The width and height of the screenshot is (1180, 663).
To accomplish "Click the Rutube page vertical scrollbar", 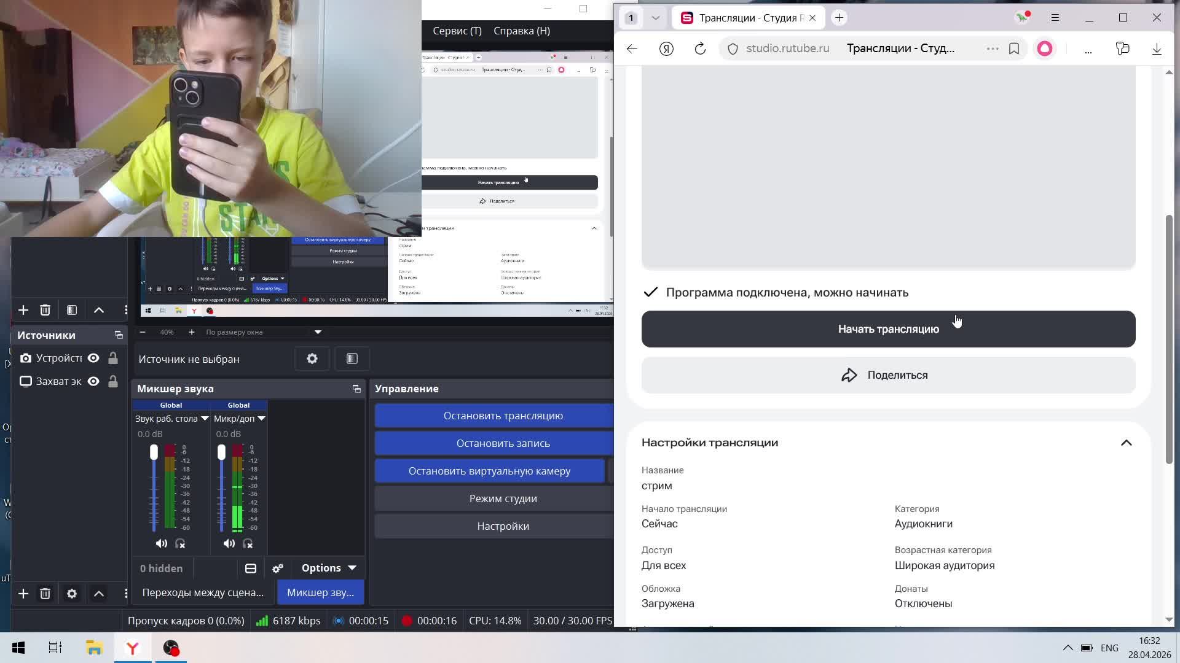I will (x=1169, y=339).
